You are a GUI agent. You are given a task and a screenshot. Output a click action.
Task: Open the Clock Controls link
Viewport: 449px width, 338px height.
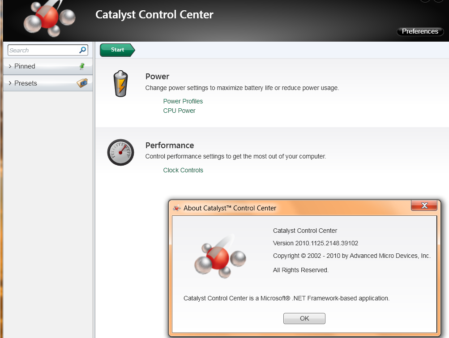[183, 170]
